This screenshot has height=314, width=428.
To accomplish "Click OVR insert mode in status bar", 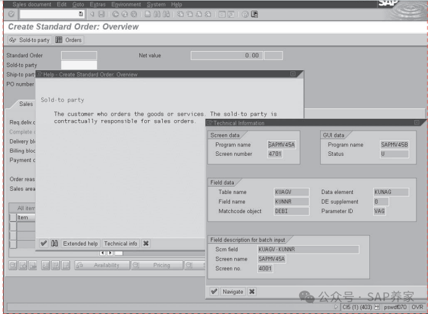I will pyautogui.click(x=417, y=307).
